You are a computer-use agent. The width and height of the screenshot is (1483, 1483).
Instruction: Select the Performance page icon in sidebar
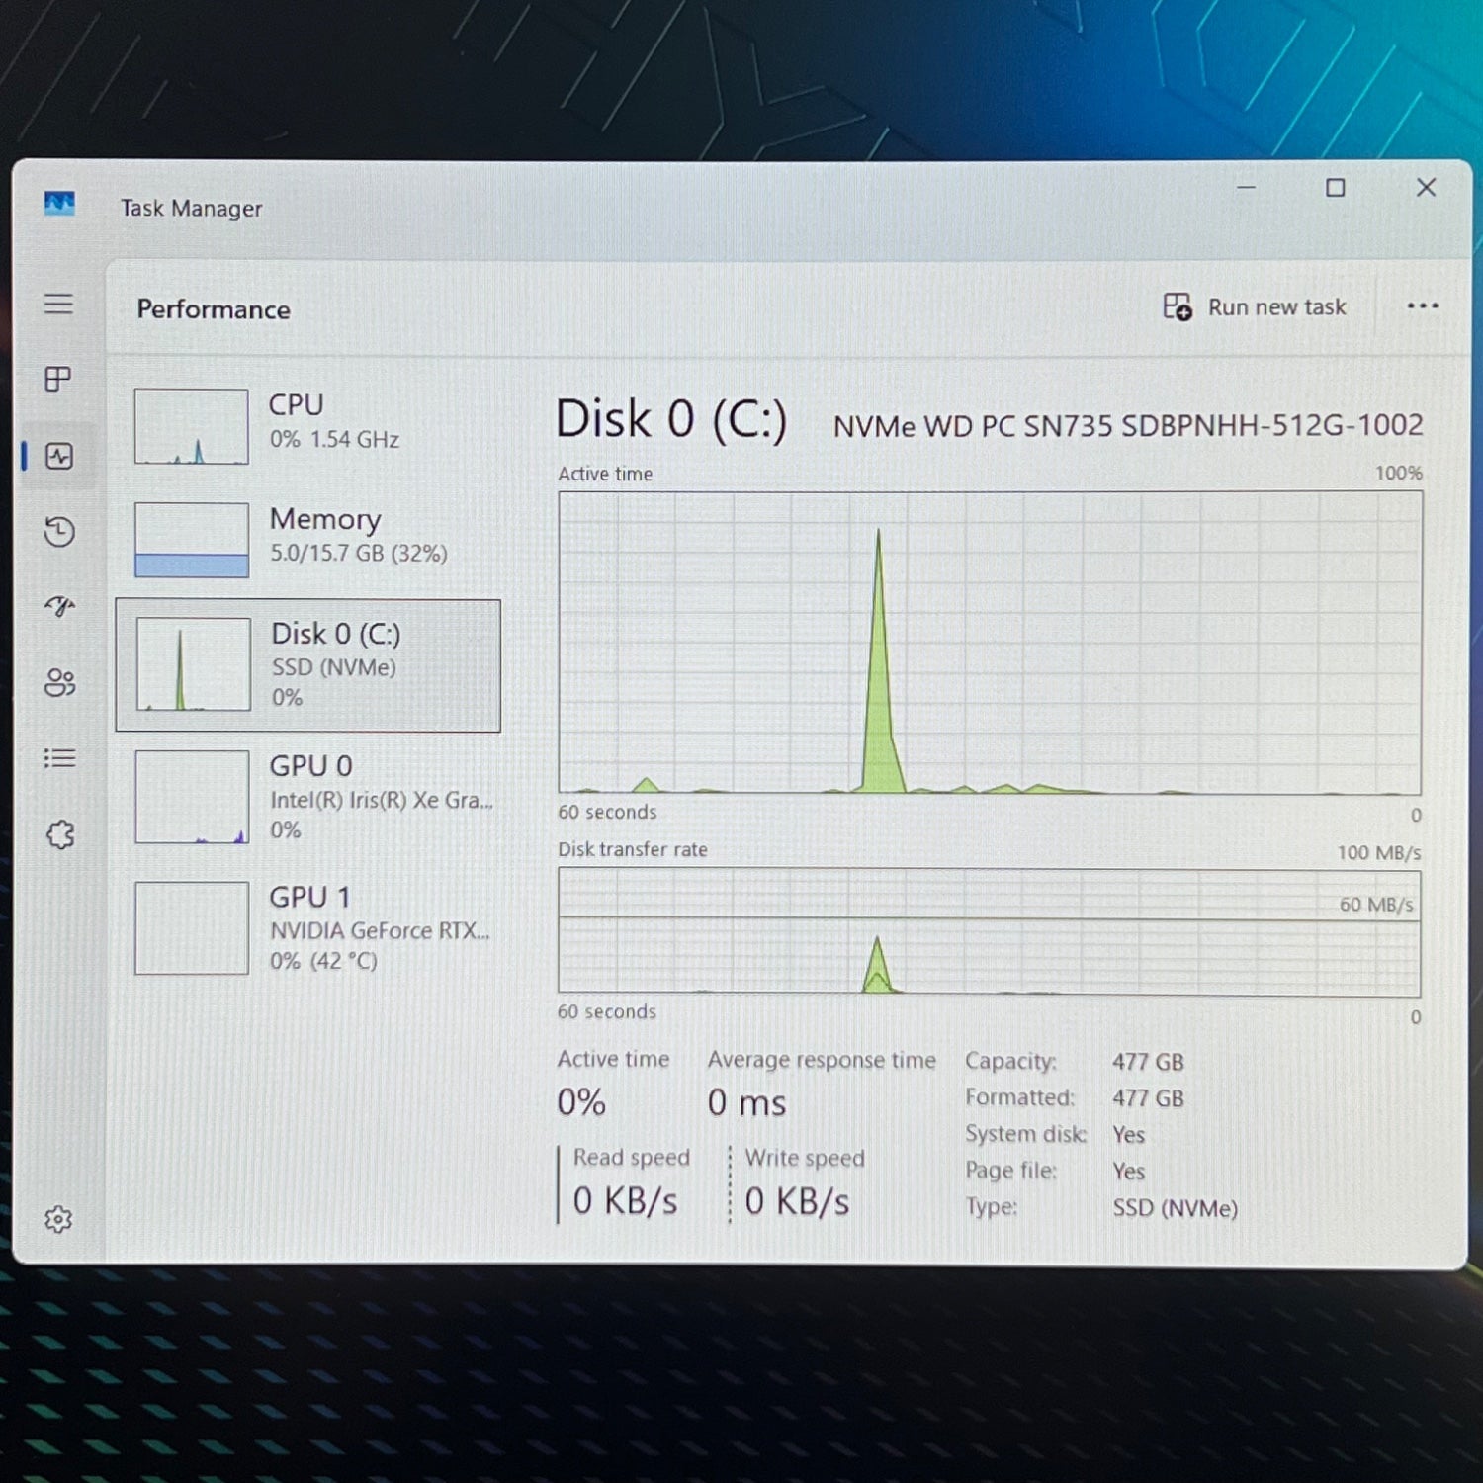pos(59,456)
